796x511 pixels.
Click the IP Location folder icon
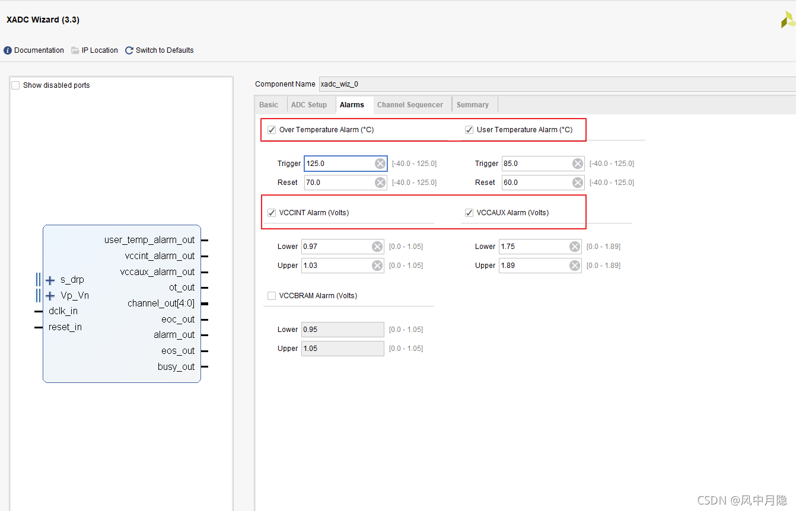tap(75, 50)
